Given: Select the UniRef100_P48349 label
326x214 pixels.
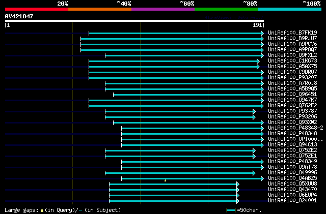Looking at the screenshot, I should click(x=292, y=162).
